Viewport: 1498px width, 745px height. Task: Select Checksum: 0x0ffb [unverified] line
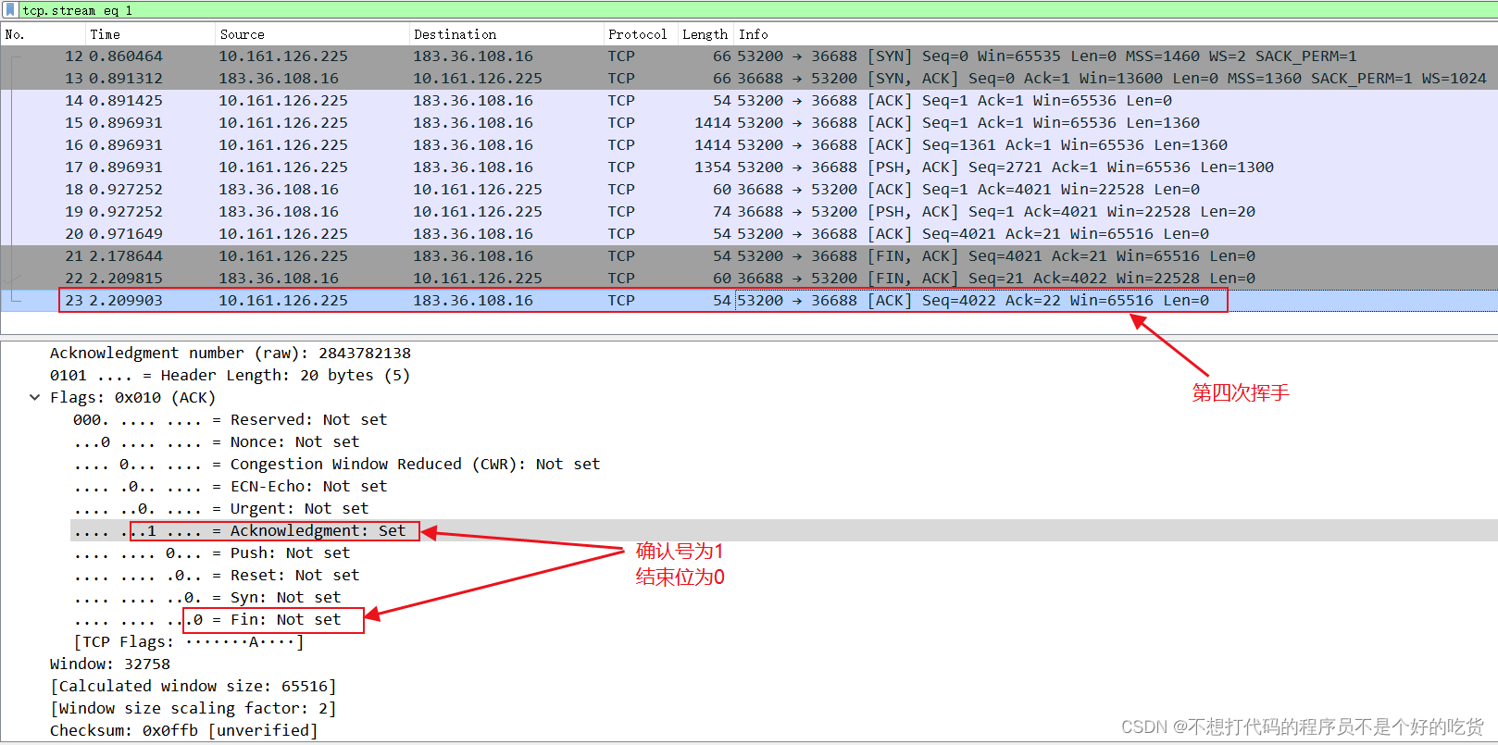coord(184,731)
